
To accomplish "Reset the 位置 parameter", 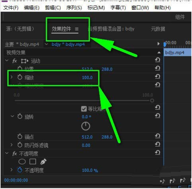I will coord(157,68).
